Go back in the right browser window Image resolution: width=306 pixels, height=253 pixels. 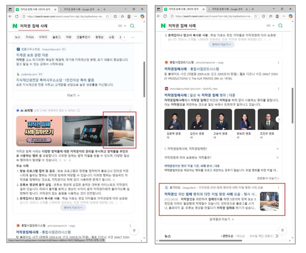click(x=158, y=16)
